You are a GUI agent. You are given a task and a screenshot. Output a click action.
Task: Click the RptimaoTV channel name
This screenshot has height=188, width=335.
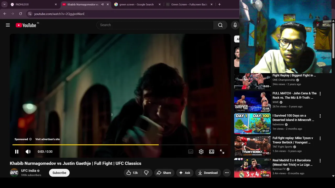tap(279, 169)
